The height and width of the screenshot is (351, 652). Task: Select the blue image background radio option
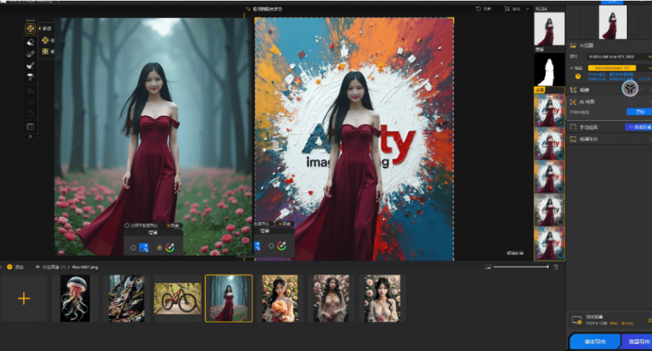(x=133, y=248)
